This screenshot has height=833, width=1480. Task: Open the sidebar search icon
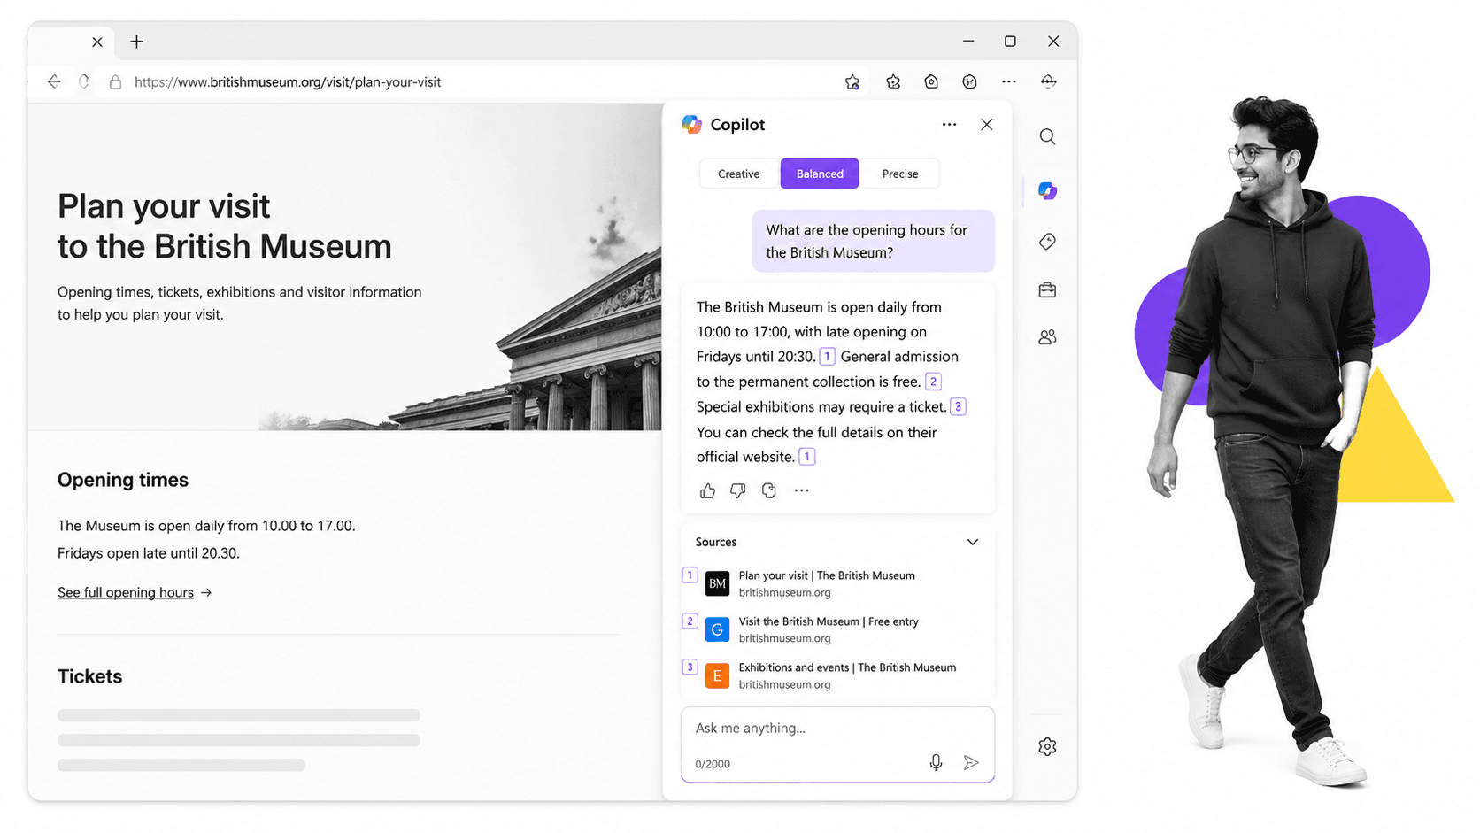pos(1047,136)
